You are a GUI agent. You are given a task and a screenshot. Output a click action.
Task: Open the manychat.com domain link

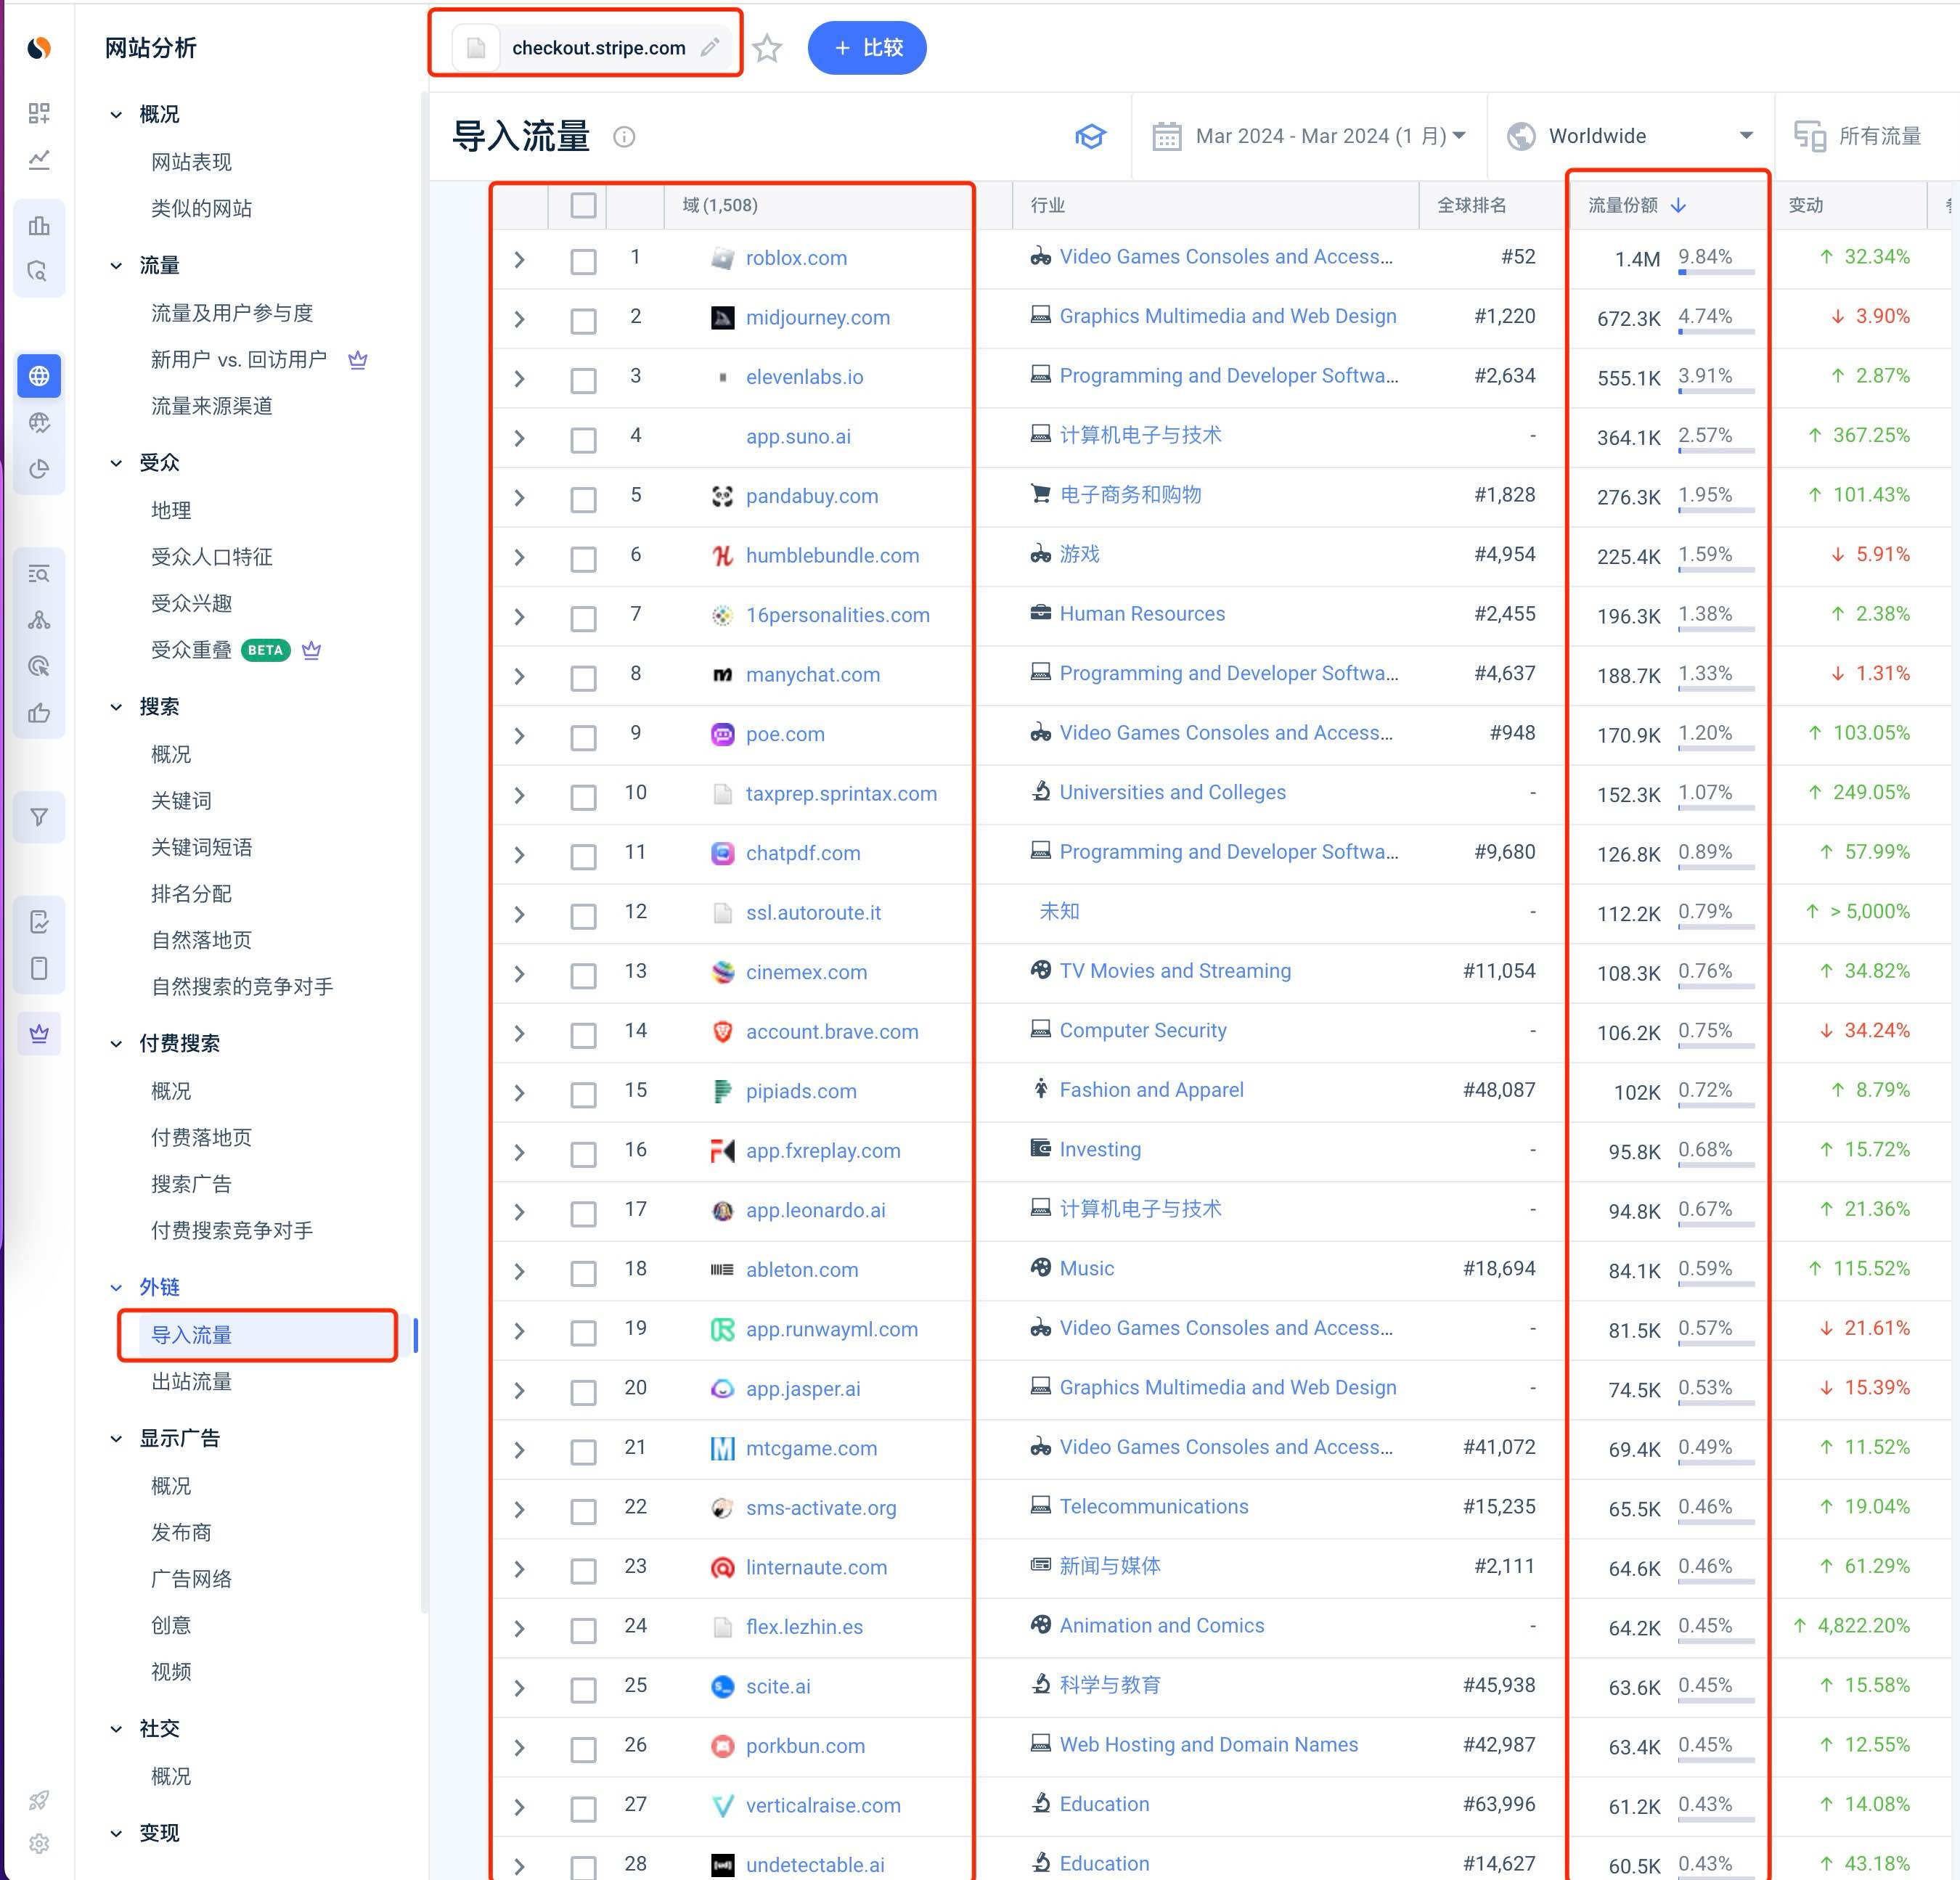tap(813, 674)
